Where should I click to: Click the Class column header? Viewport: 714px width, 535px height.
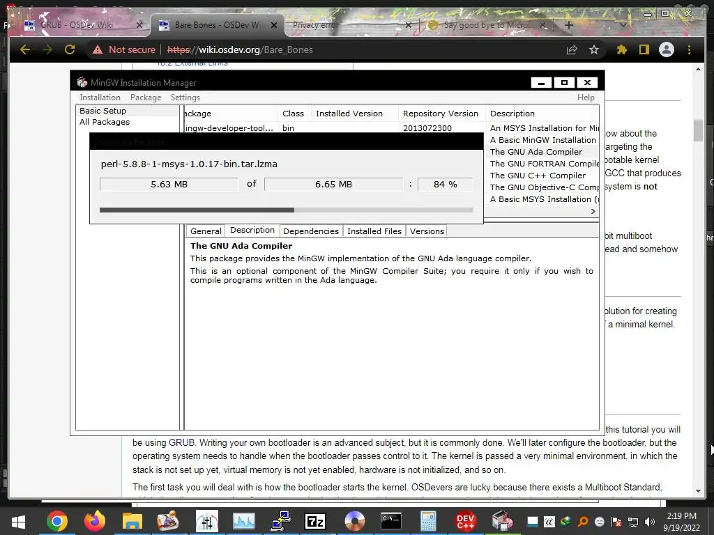click(294, 114)
